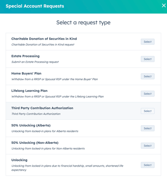Click the bold 'Unlocking' title

coord(19,160)
